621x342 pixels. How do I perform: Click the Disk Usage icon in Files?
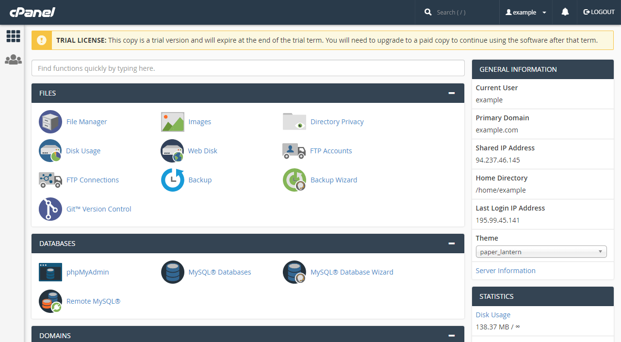[x=50, y=151]
